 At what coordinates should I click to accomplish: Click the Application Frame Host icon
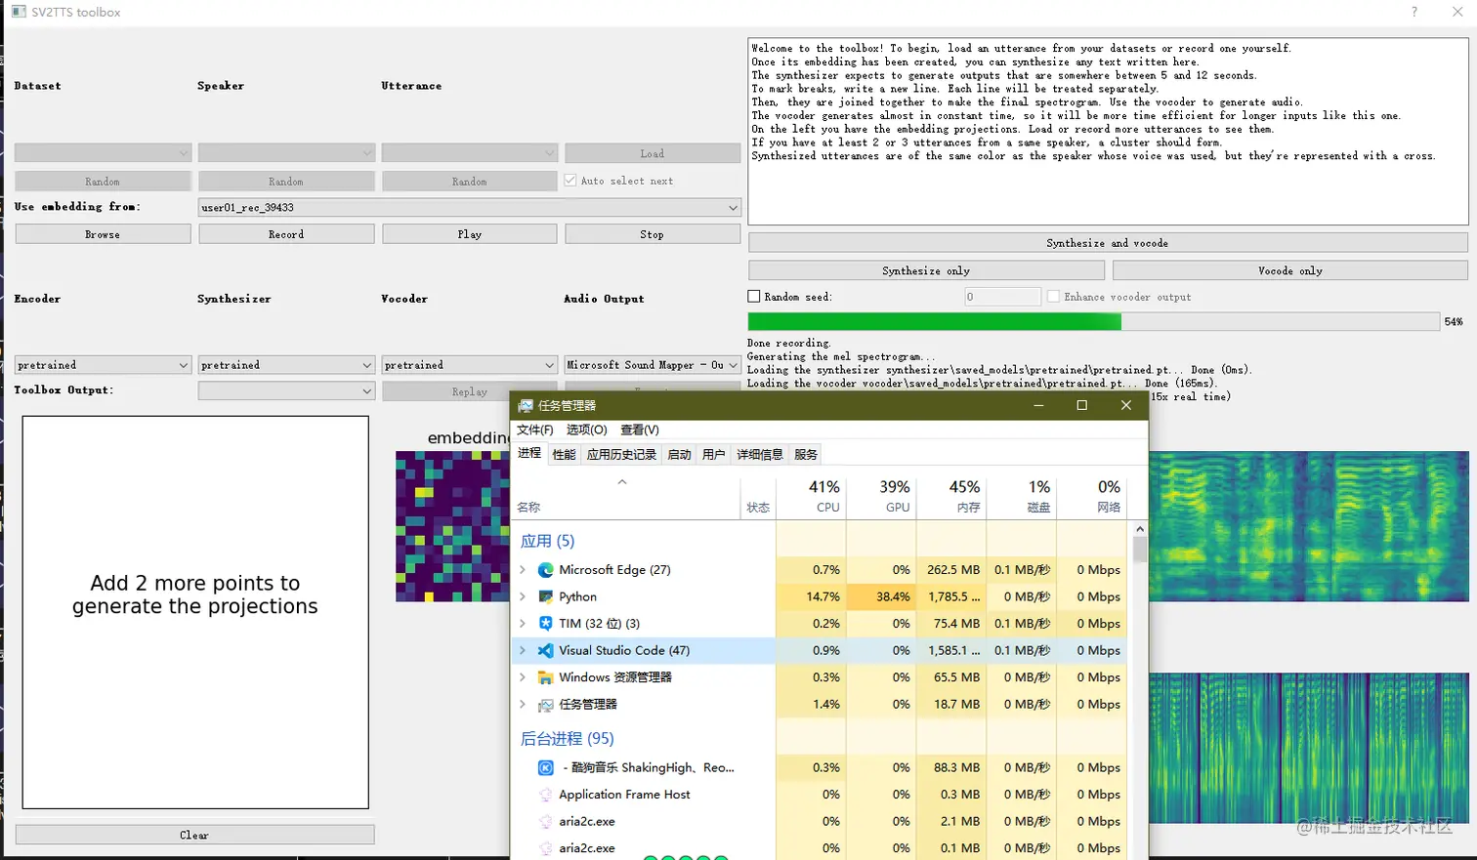(x=546, y=795)
